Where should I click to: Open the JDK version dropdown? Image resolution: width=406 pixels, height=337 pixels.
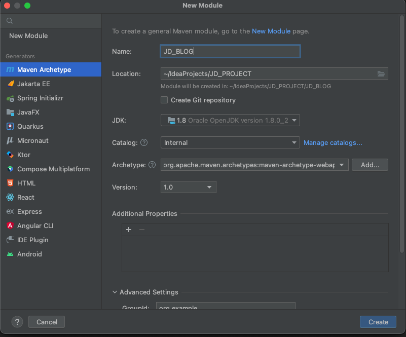coord(230,121)
